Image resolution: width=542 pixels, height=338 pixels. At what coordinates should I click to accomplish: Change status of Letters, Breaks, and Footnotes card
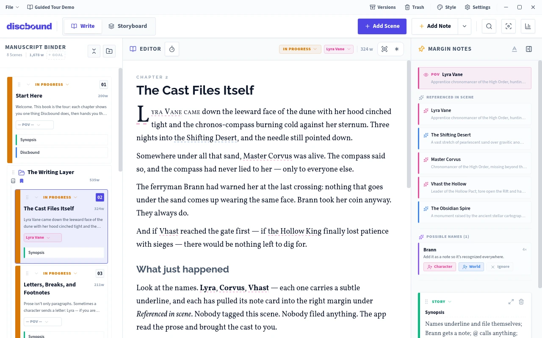60,273
